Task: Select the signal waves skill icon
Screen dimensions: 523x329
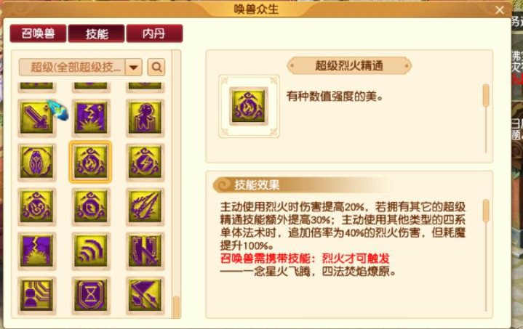Action: [91, 251]
